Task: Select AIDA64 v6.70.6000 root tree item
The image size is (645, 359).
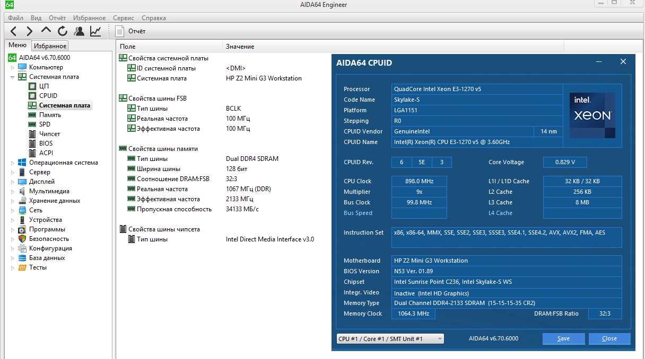Action: (45, 58)
